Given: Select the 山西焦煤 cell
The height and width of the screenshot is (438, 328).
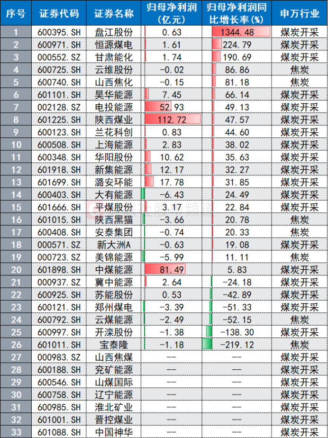Looking at the screenshot, I should tap(113, 357).
